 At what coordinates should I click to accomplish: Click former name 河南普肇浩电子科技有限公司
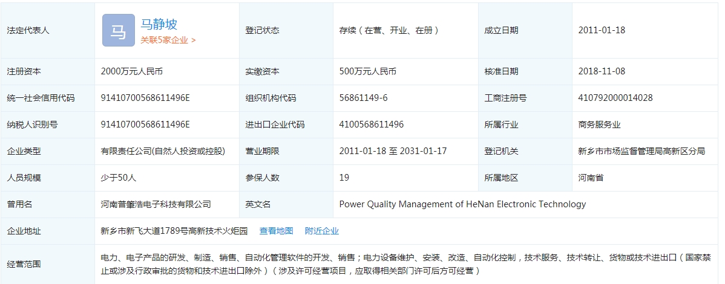tap(156, 204)
